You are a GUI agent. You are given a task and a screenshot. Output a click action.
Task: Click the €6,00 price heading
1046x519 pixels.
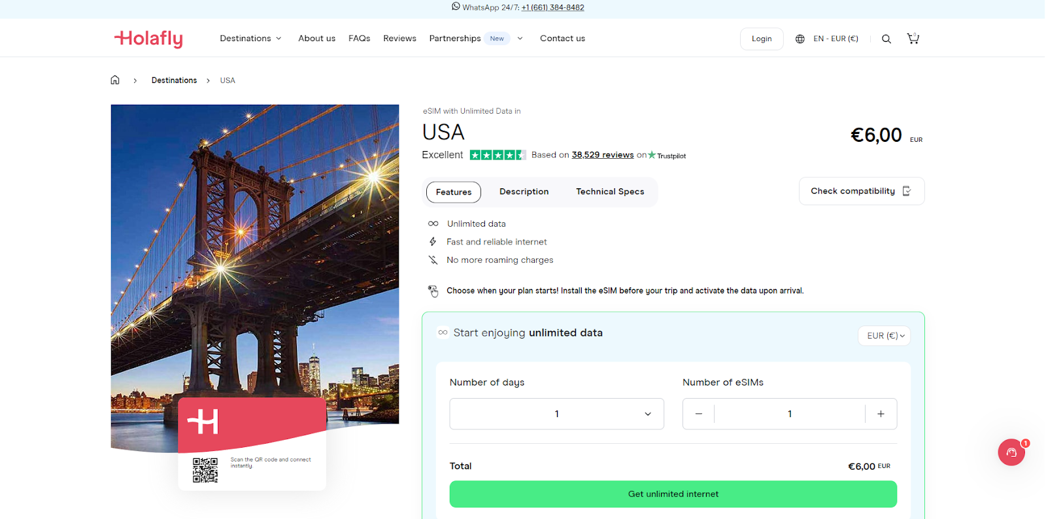coord(876,135)
